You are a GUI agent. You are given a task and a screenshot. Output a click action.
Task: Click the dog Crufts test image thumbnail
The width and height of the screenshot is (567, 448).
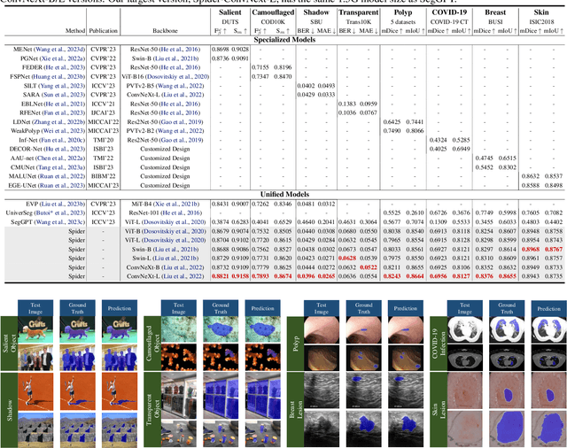[35, 329]
